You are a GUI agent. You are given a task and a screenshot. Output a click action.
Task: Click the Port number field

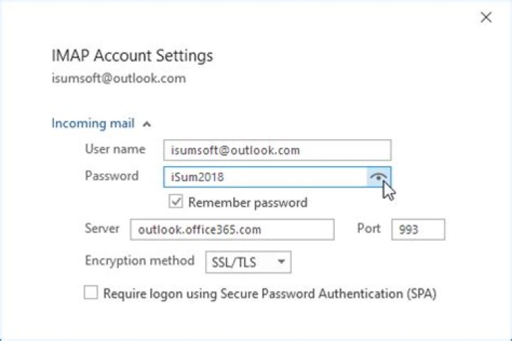(417, 229)
